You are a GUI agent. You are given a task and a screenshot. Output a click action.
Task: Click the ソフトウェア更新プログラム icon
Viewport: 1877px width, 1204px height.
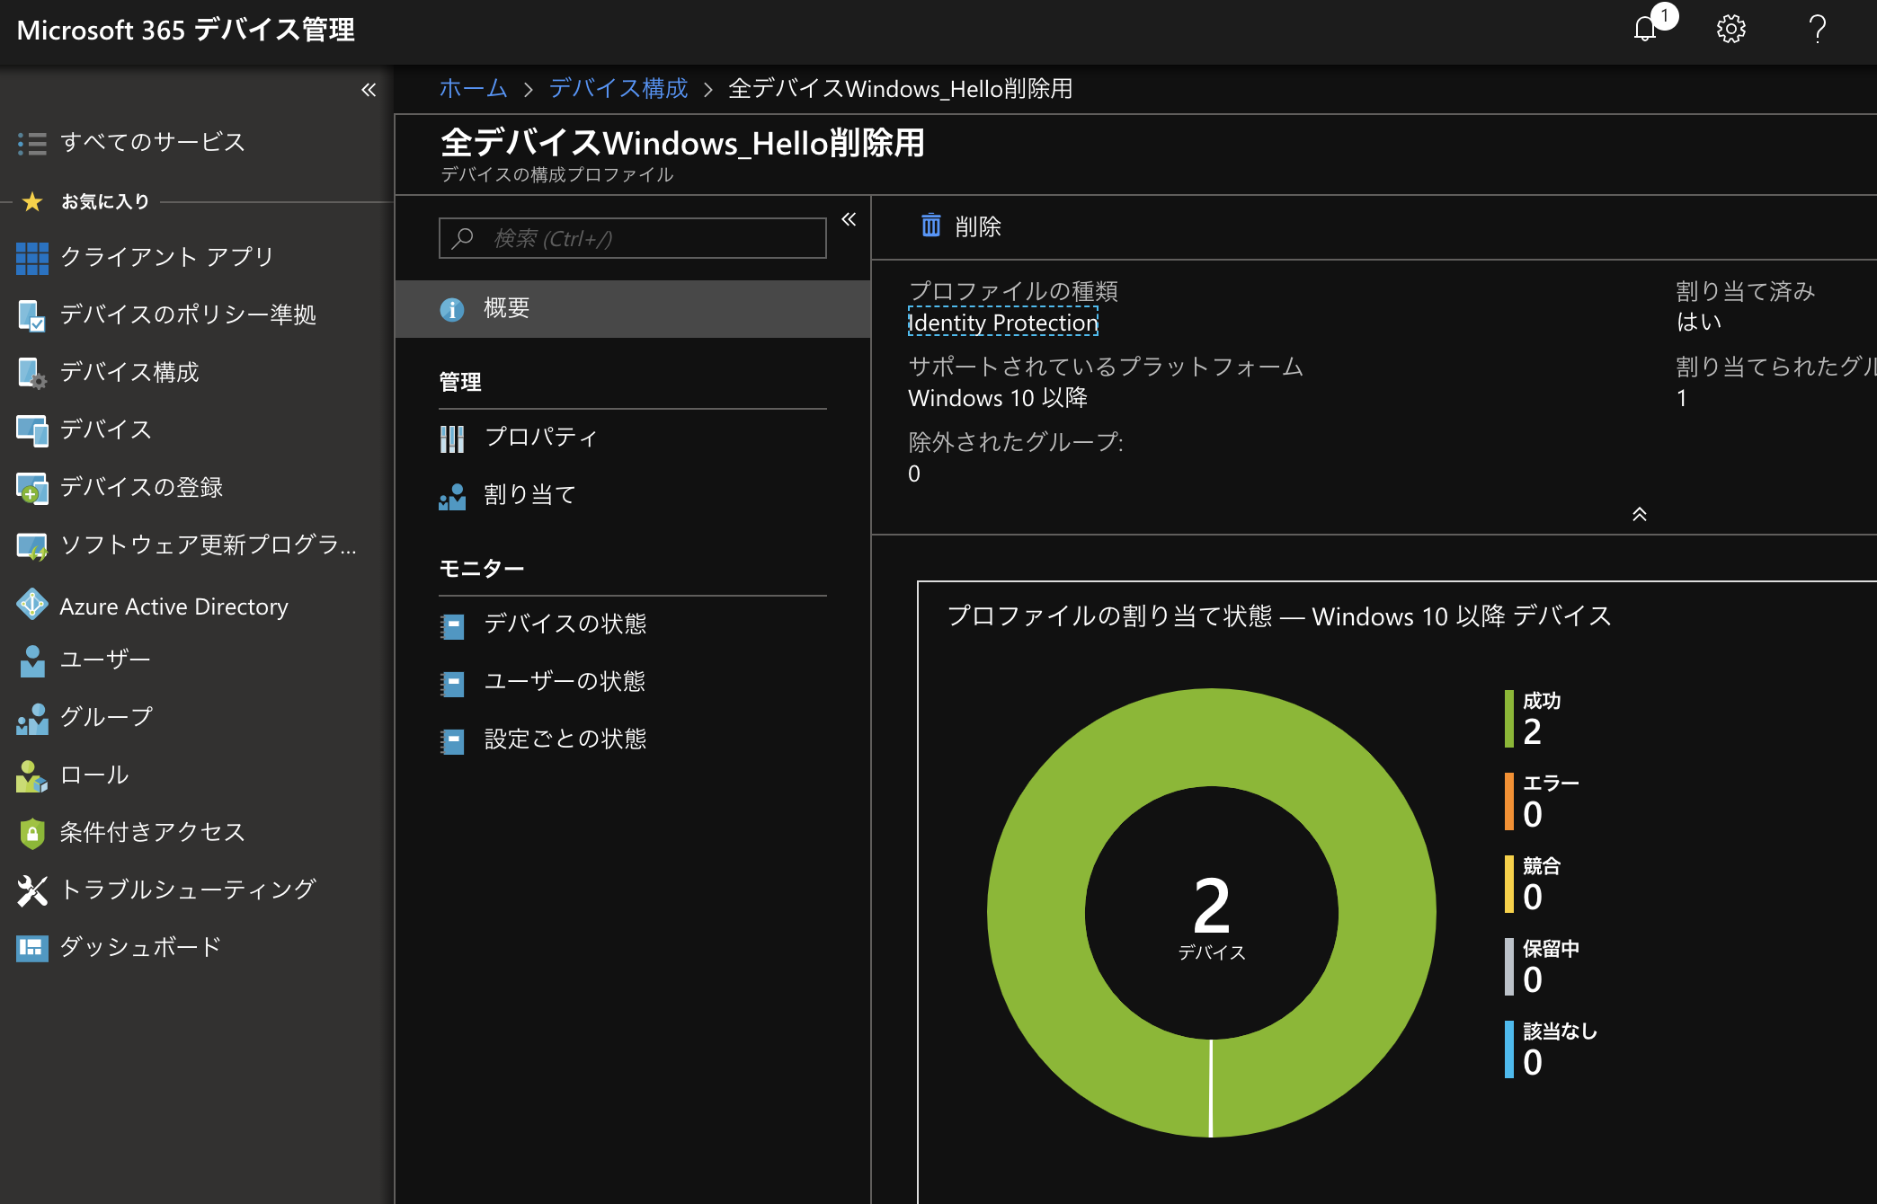pyautogui.click(x=32, y=545)
